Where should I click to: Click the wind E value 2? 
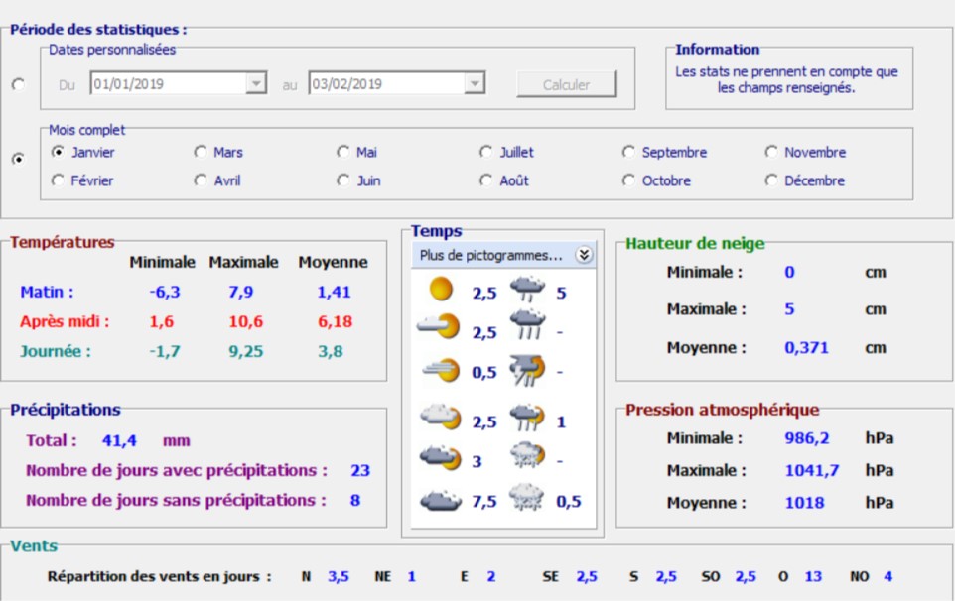click(490, 576)
